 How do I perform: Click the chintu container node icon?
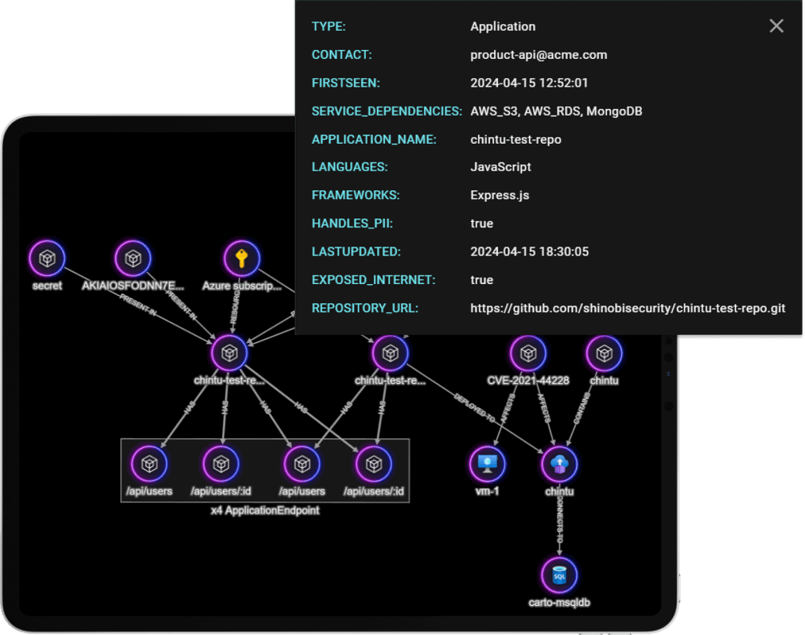point(604,353)
